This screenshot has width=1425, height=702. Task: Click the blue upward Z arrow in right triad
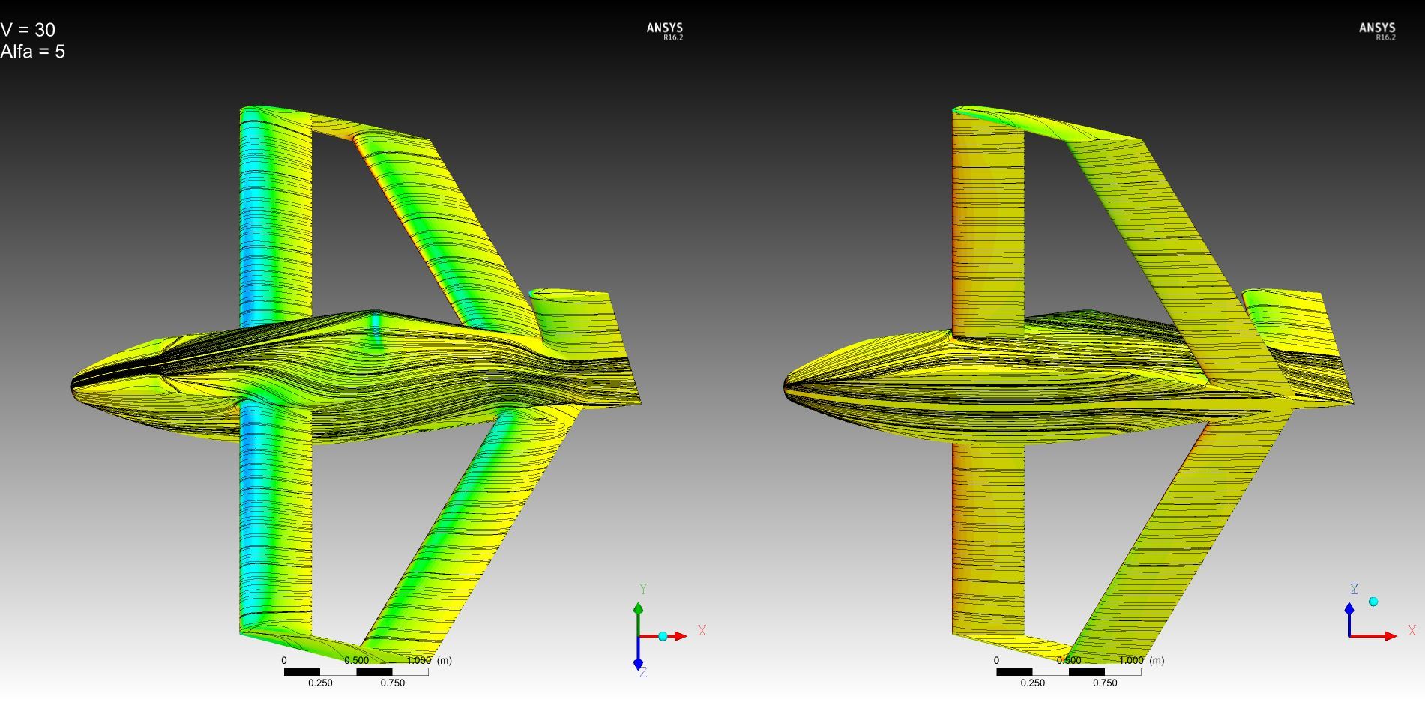pyautogui.click(x=1349, y=612)
